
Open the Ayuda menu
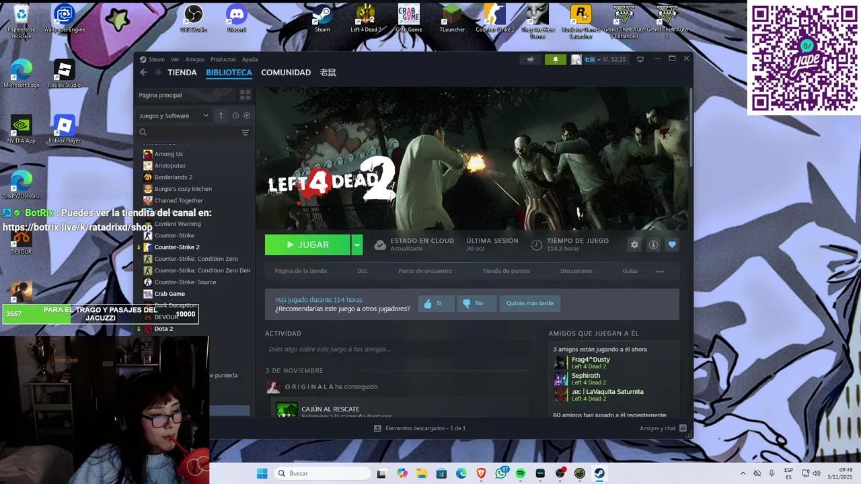point(250,59)
